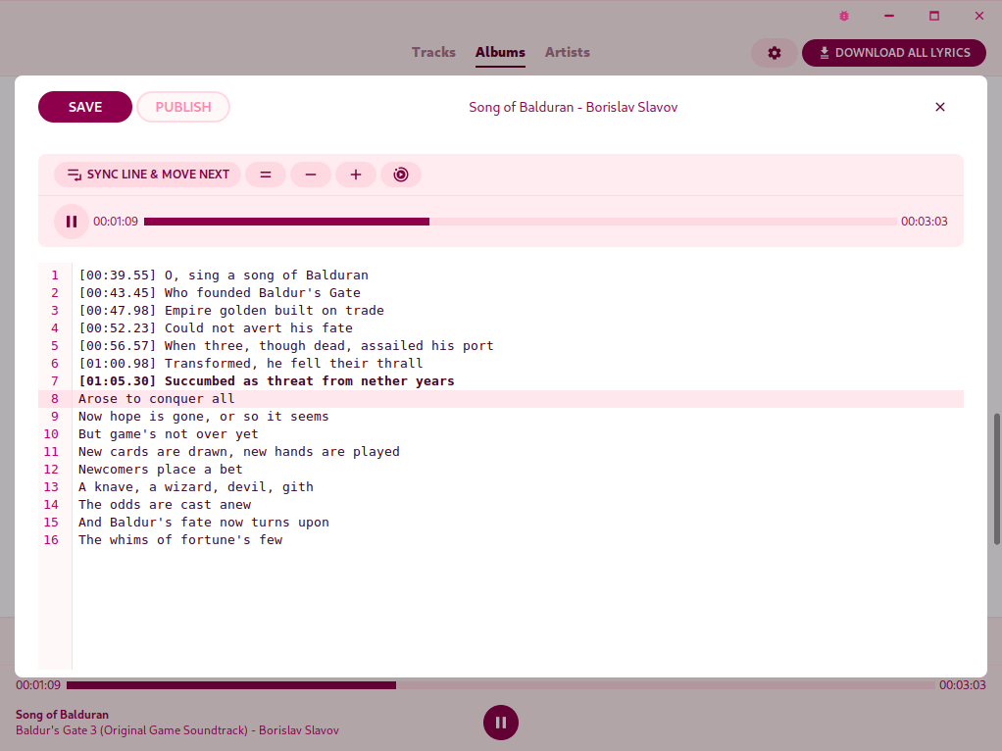
Task: Click the minus time-shift icon
Action: tap(311, 175)
